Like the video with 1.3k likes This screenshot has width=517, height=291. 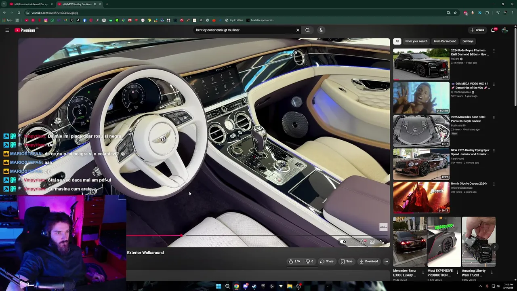(294, 261)
